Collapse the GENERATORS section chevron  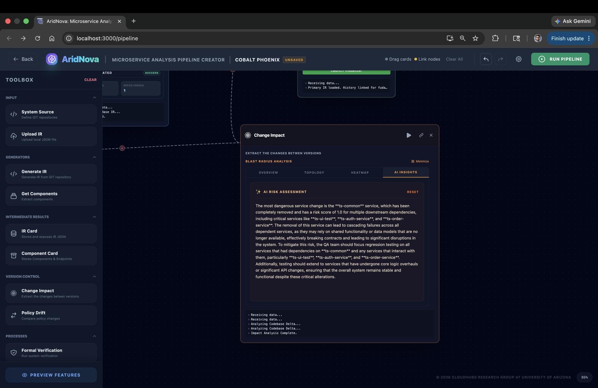tap(94, 157)
